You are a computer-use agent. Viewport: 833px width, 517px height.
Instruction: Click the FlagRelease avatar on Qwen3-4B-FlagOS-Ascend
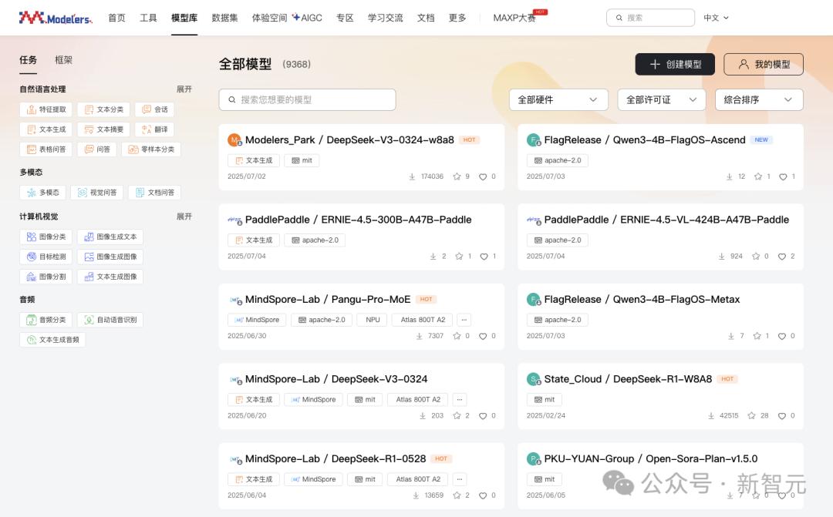pos(534,140)
